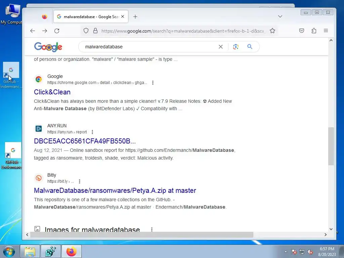Go forward one page
The height and width of the screenshot is (258, 344).
tap(45, 31)
